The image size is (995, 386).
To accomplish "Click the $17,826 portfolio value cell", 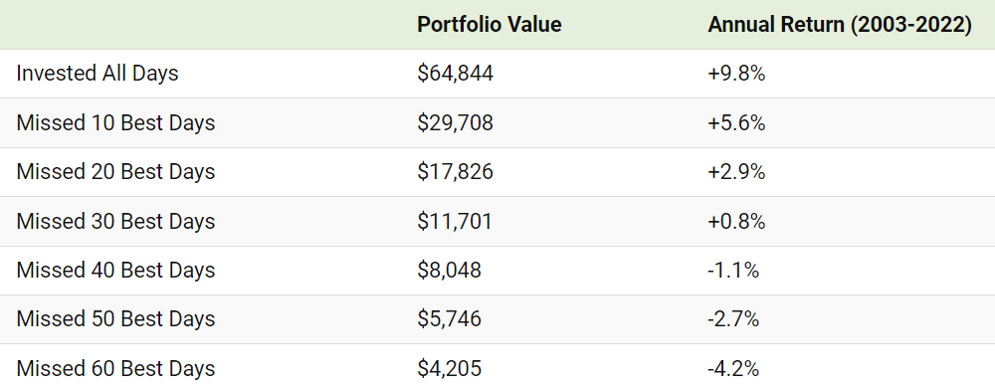I will pyautogui.click(x=455, y=171).
